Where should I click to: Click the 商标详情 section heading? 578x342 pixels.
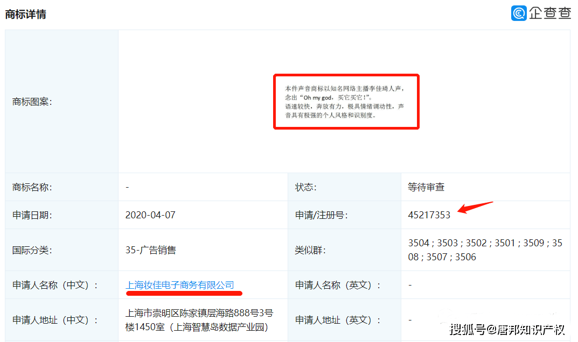click(26, 15)
